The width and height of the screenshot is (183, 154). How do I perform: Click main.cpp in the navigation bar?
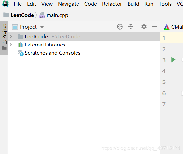click(57, 16)
